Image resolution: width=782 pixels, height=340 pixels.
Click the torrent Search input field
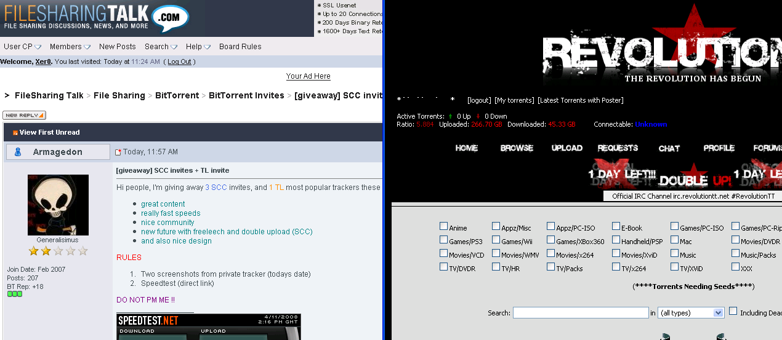pos(581,313)
